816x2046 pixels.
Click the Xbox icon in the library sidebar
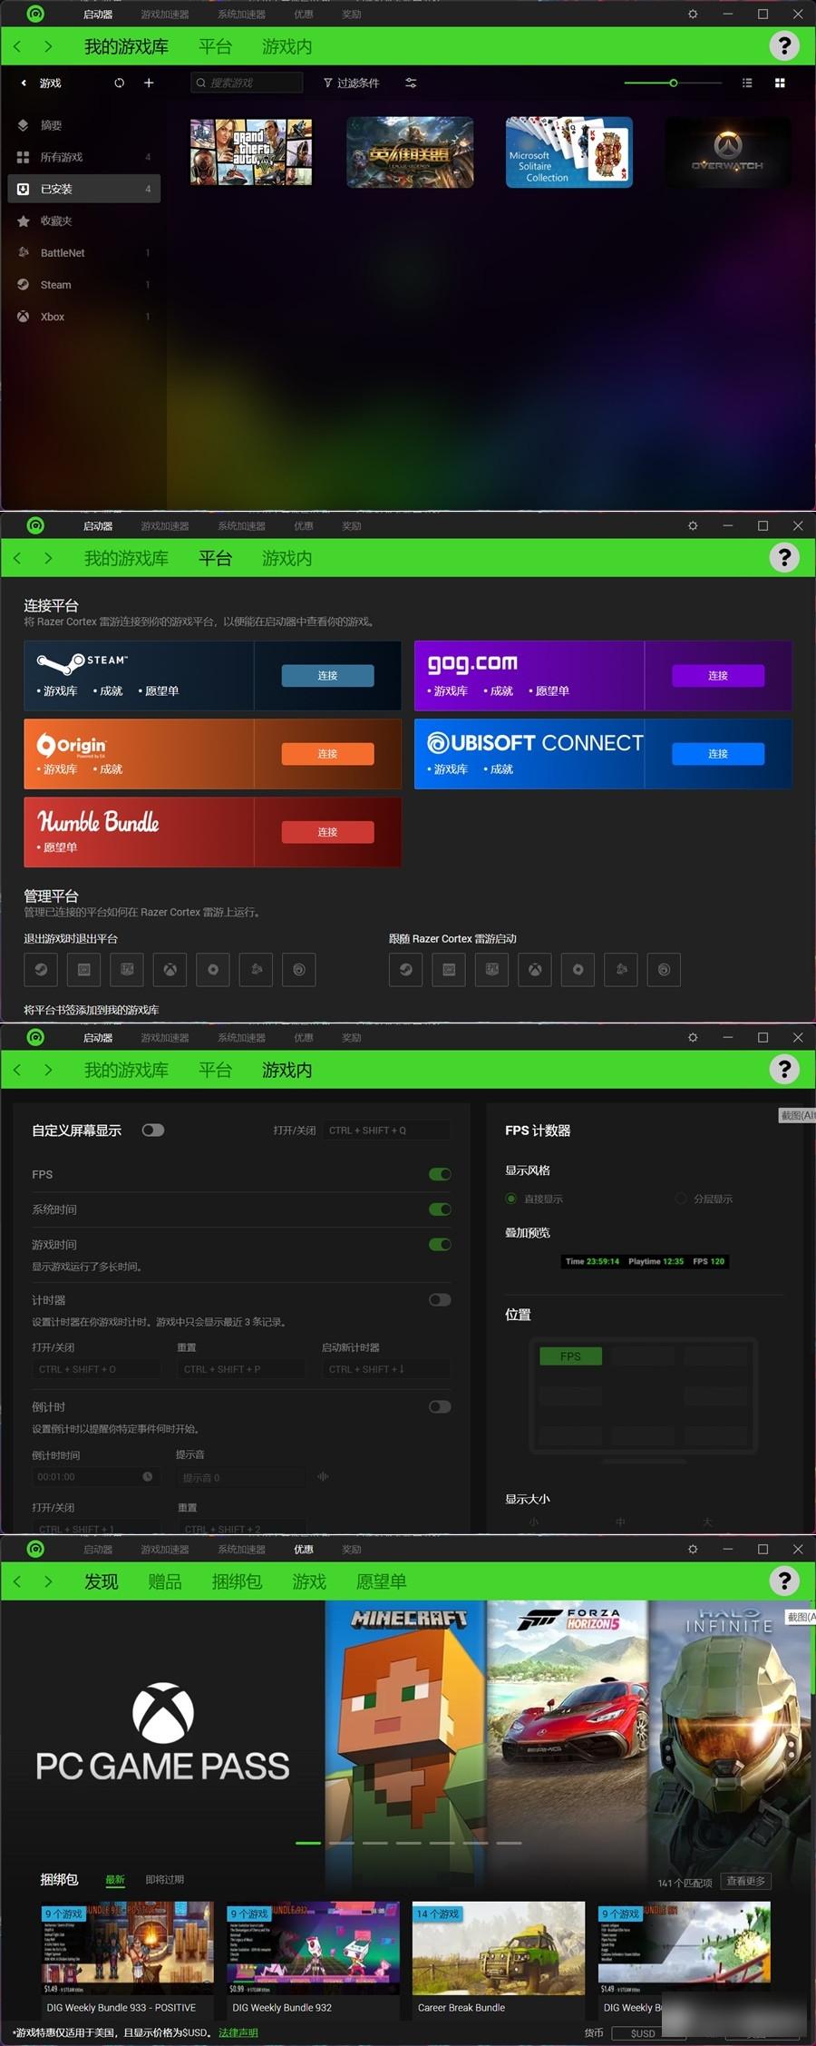pyautogui.click(x=23, y=317)
